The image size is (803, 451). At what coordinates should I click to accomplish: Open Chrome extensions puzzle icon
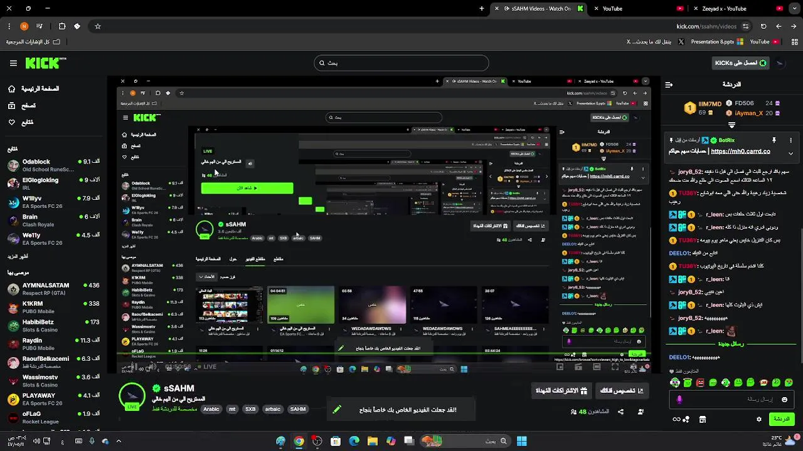click(61, 26)
